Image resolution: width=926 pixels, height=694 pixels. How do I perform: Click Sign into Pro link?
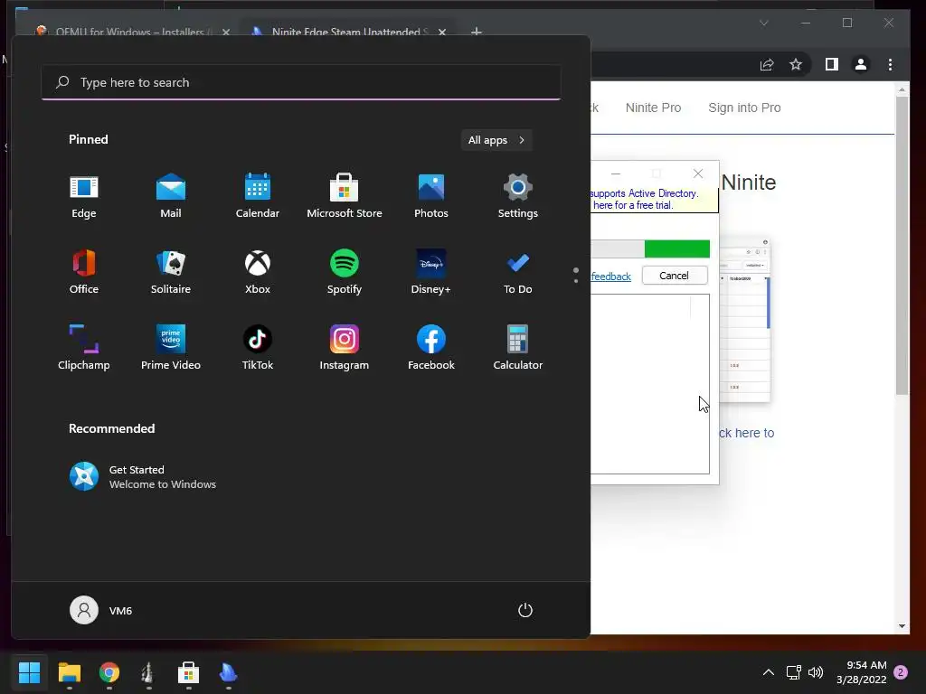[x=744, y=108]
